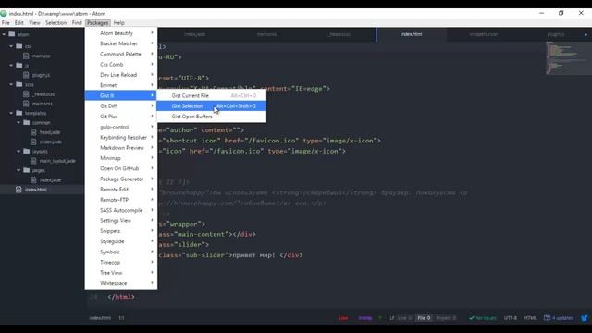
Task: Choose Gist Open Buffers
Action: [212, 117]
